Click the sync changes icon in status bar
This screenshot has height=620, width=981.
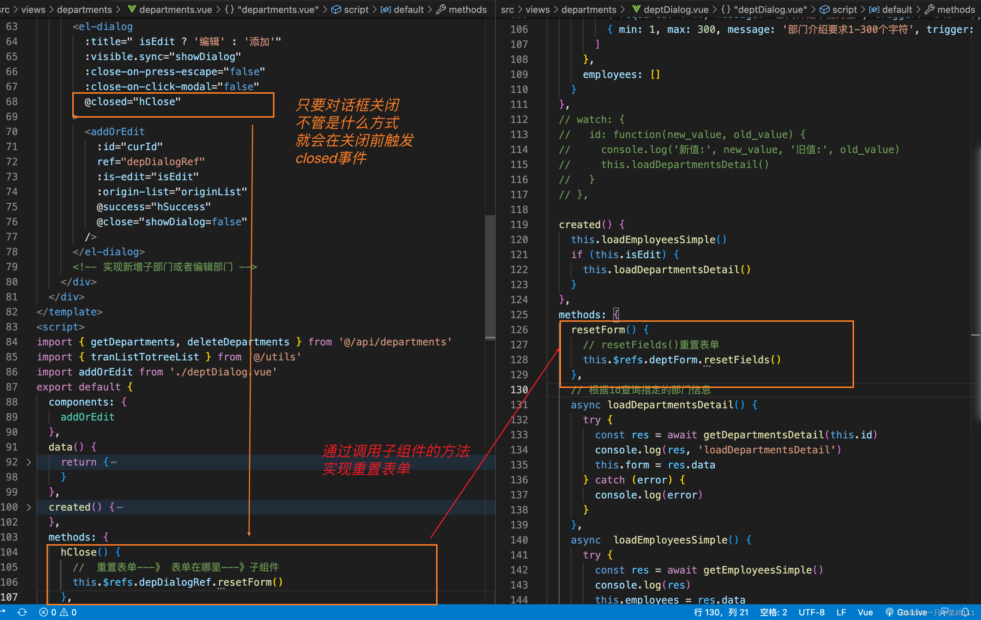[x=23, y=612]
